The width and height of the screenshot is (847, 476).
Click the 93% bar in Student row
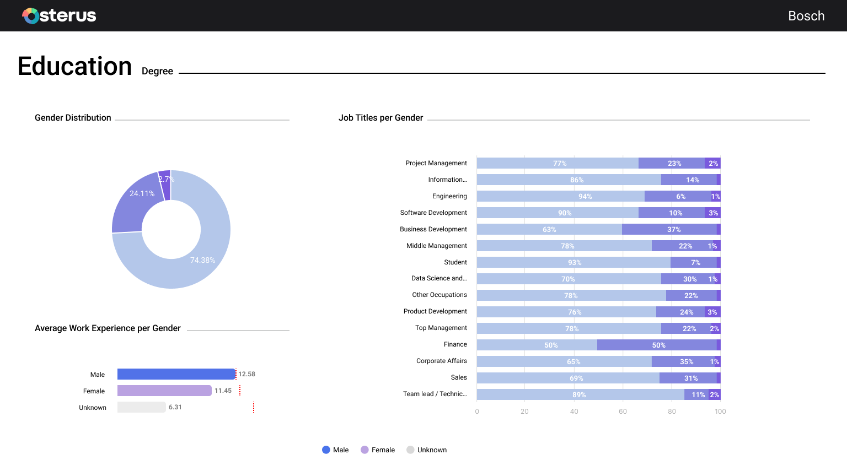tap(573, 262)
